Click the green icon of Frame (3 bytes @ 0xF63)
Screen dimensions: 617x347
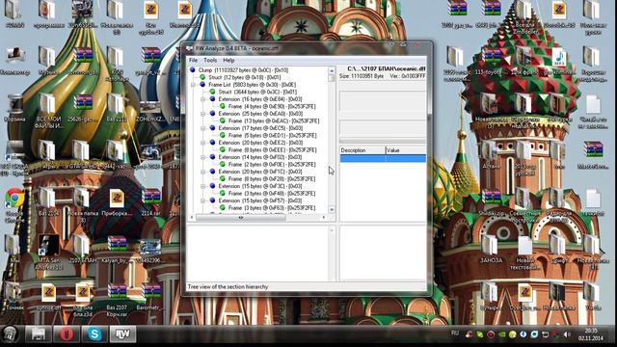pyautogui.click(x=223, y=208)
